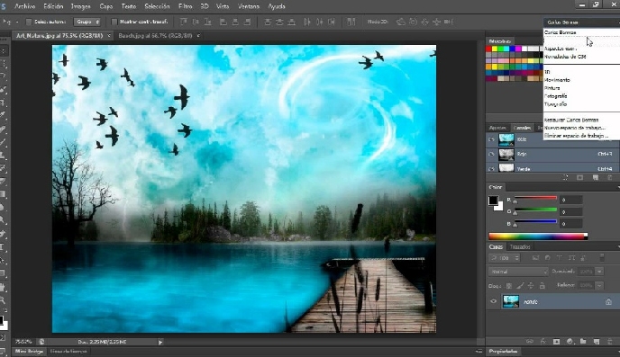The height and width of the screenshot is (357, 620).
Task: Click the G value input field
Action: [x=571, y=212]
